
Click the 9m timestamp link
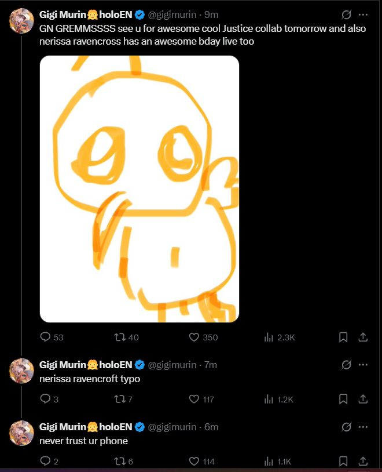[211, 14]
